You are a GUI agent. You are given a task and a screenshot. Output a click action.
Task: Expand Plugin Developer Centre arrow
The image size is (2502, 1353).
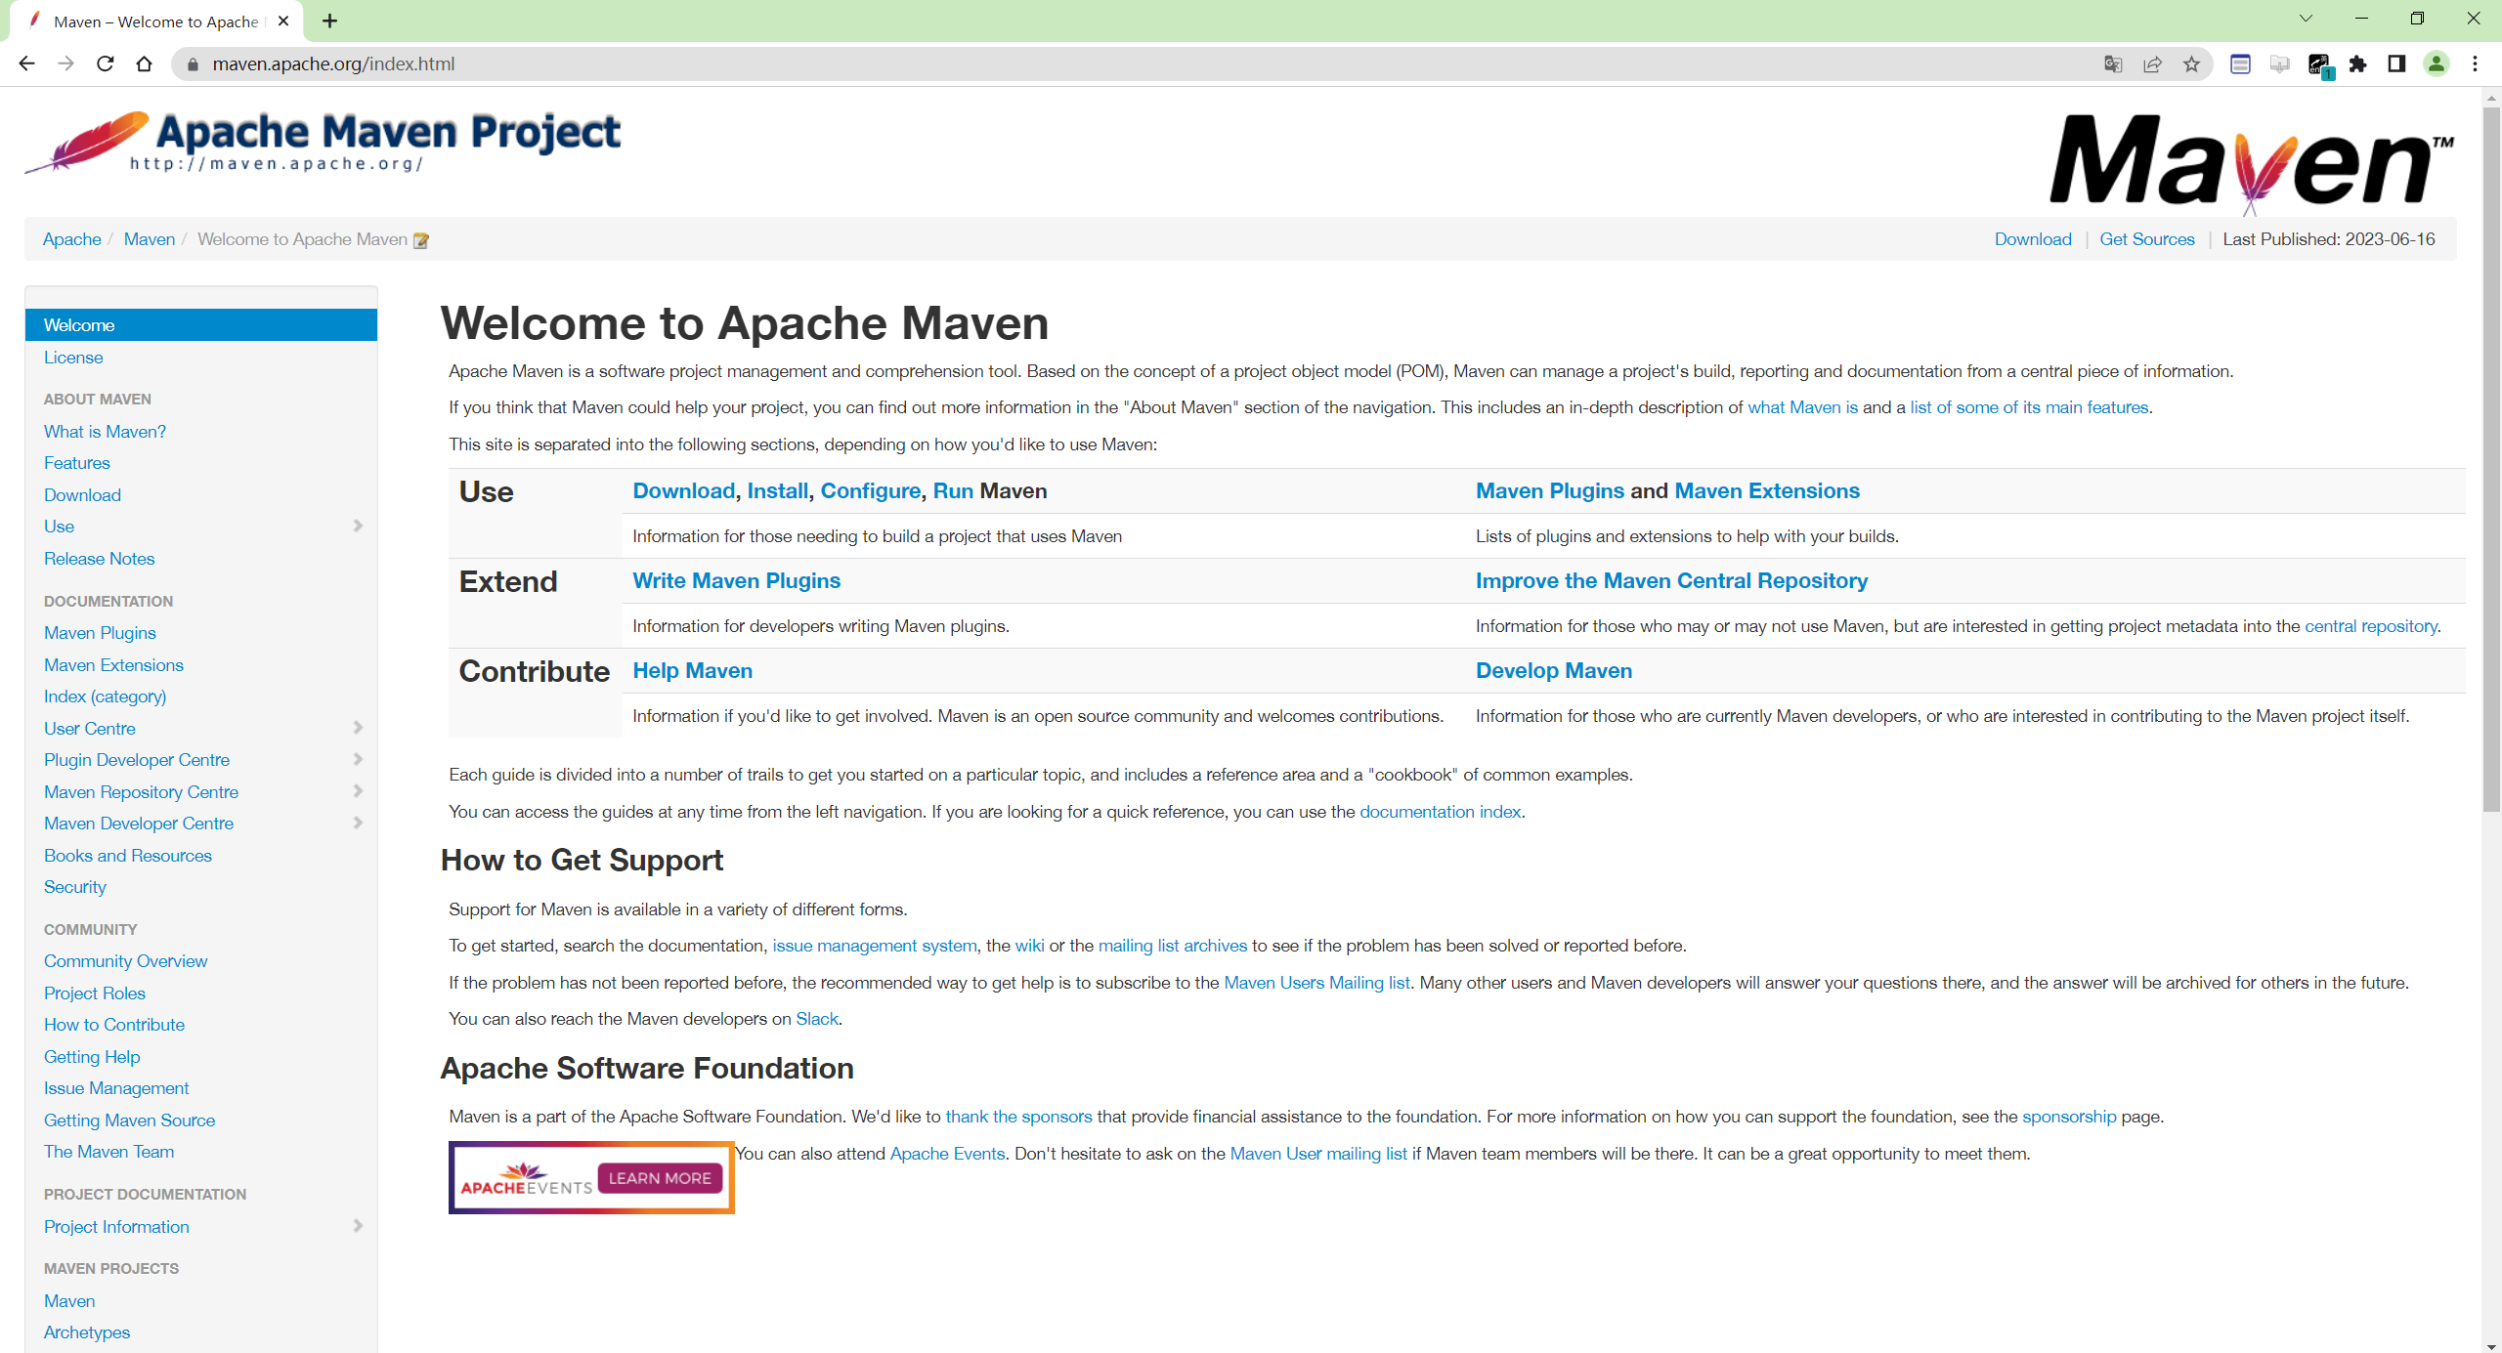pos(358,759)
